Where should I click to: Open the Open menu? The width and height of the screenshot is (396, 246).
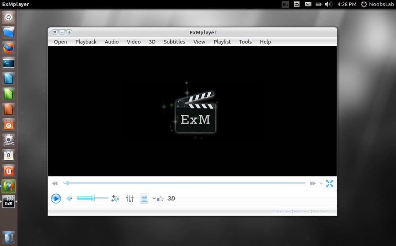(x=60, y=42)
